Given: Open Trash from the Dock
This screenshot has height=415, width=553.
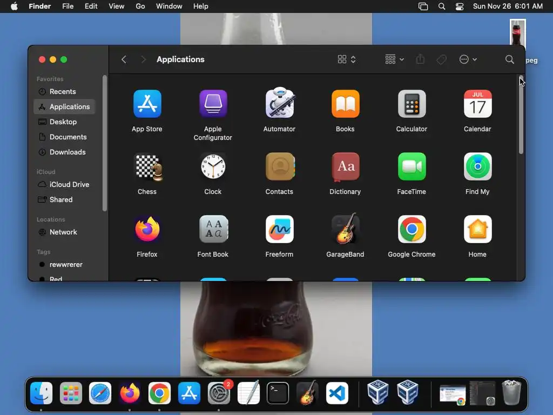Looking at the screenshot, I should click(x=511, y=392).
